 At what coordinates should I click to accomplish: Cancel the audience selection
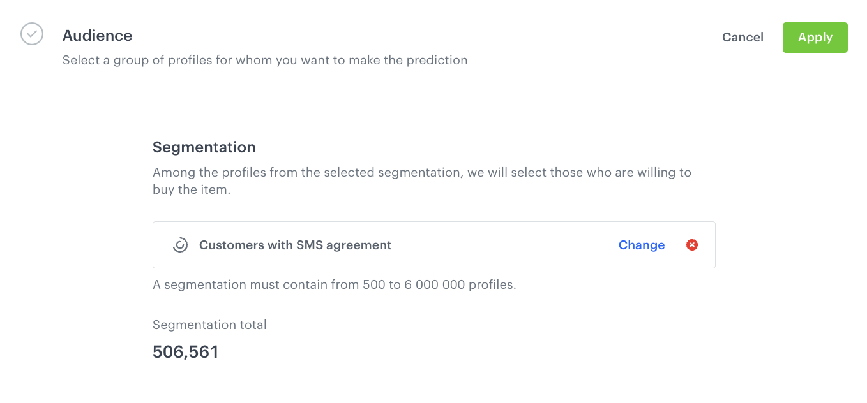743,38
